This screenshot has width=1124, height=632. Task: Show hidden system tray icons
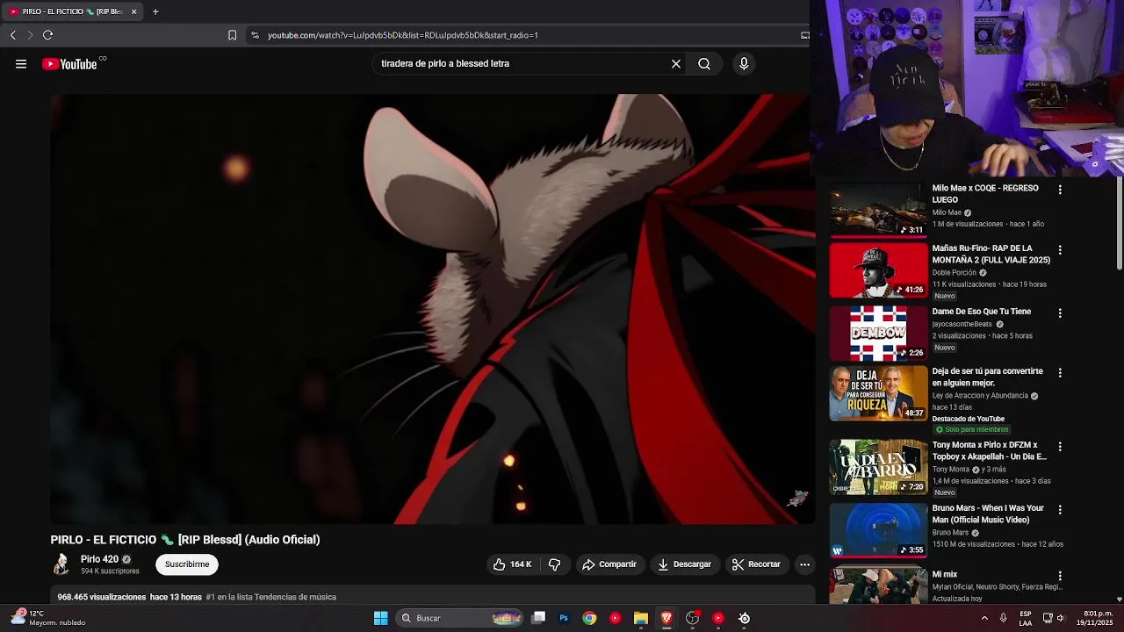click(983, 618)
